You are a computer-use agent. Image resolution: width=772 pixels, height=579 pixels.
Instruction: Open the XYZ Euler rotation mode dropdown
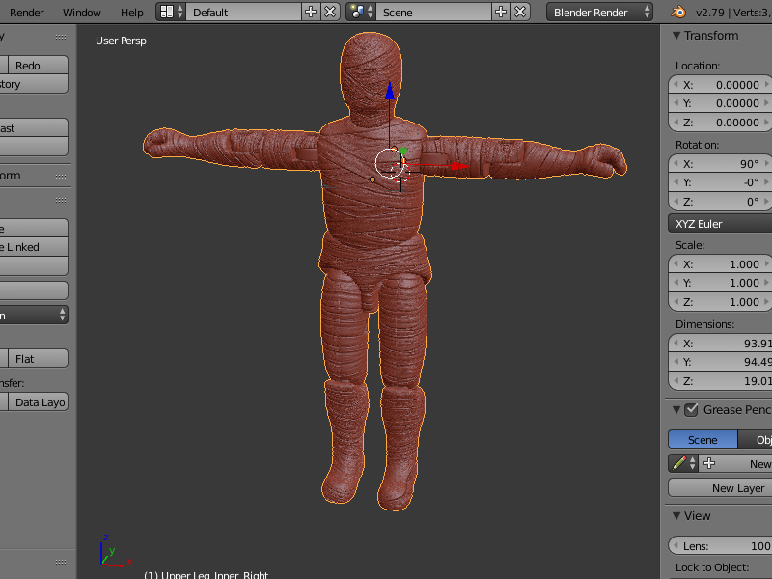[720, 224]
